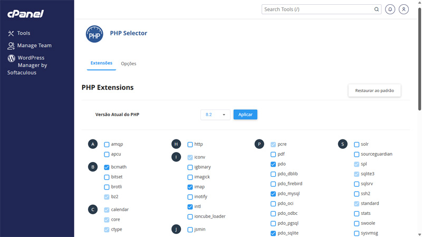The image size is (422, 237).
Task: Toggle the calendar extension checkbox
Action: 107,210
